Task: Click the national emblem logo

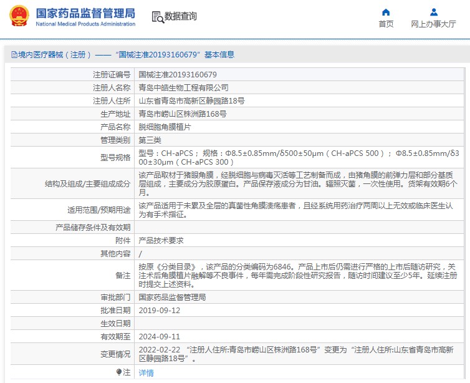Action: pyautogui.click(x=19, y=16)
